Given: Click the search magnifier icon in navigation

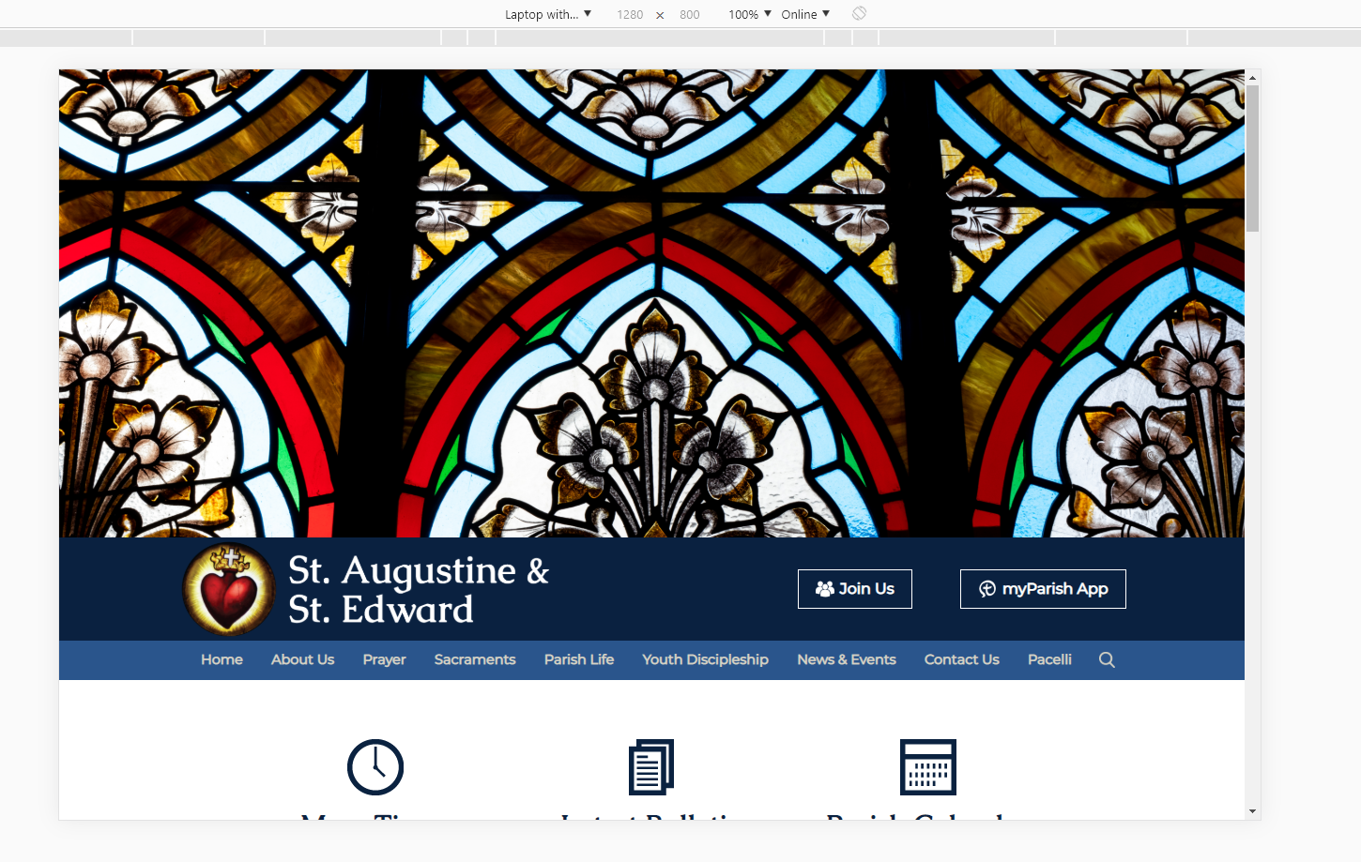Looking at the screenshot, I should tap(1107, 660).
